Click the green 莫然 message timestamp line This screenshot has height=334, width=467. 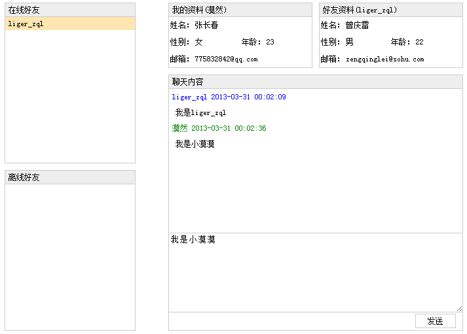pyautogui.click(x=219, y=128)
